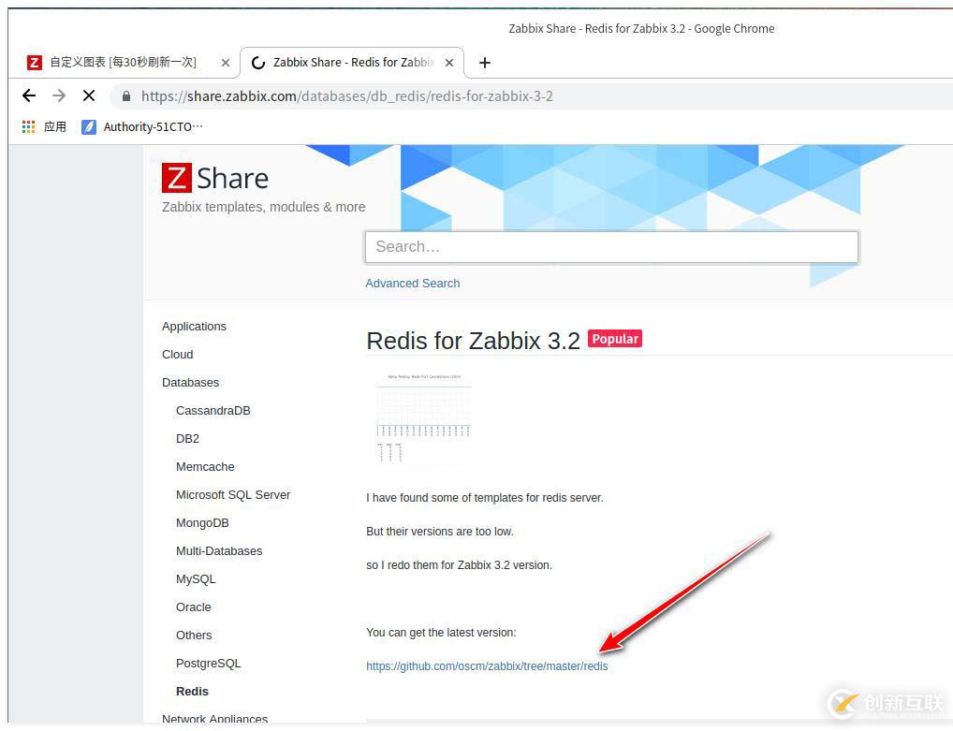Select CassandraDB subcategory
This screenshot has height=731, width=953.
coord(213,411)
